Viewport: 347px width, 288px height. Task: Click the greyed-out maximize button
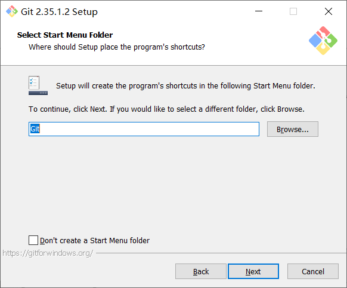pos(293,11)
